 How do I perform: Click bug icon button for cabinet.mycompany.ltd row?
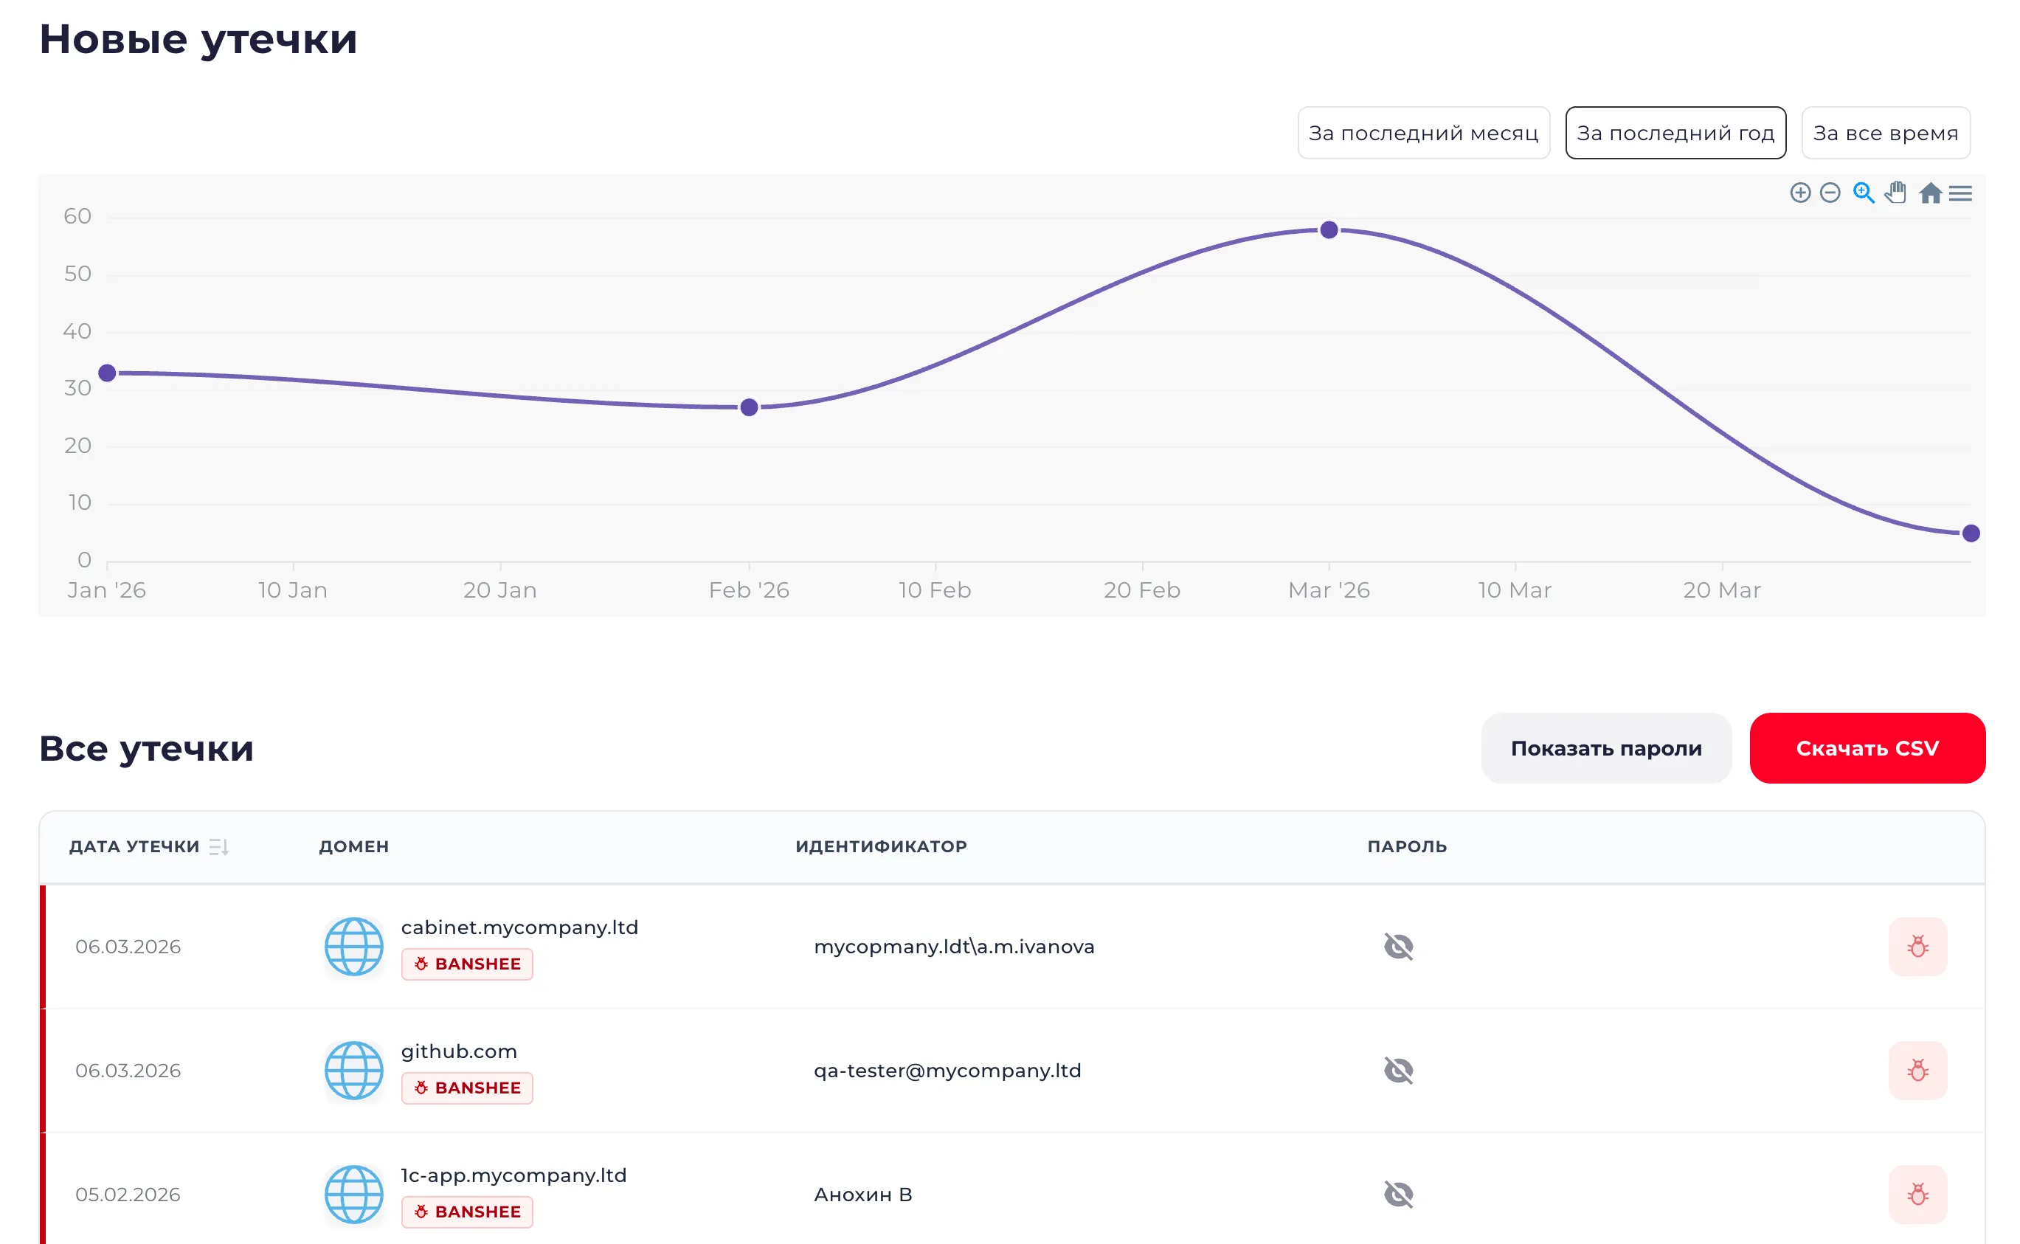[1917, 946]
